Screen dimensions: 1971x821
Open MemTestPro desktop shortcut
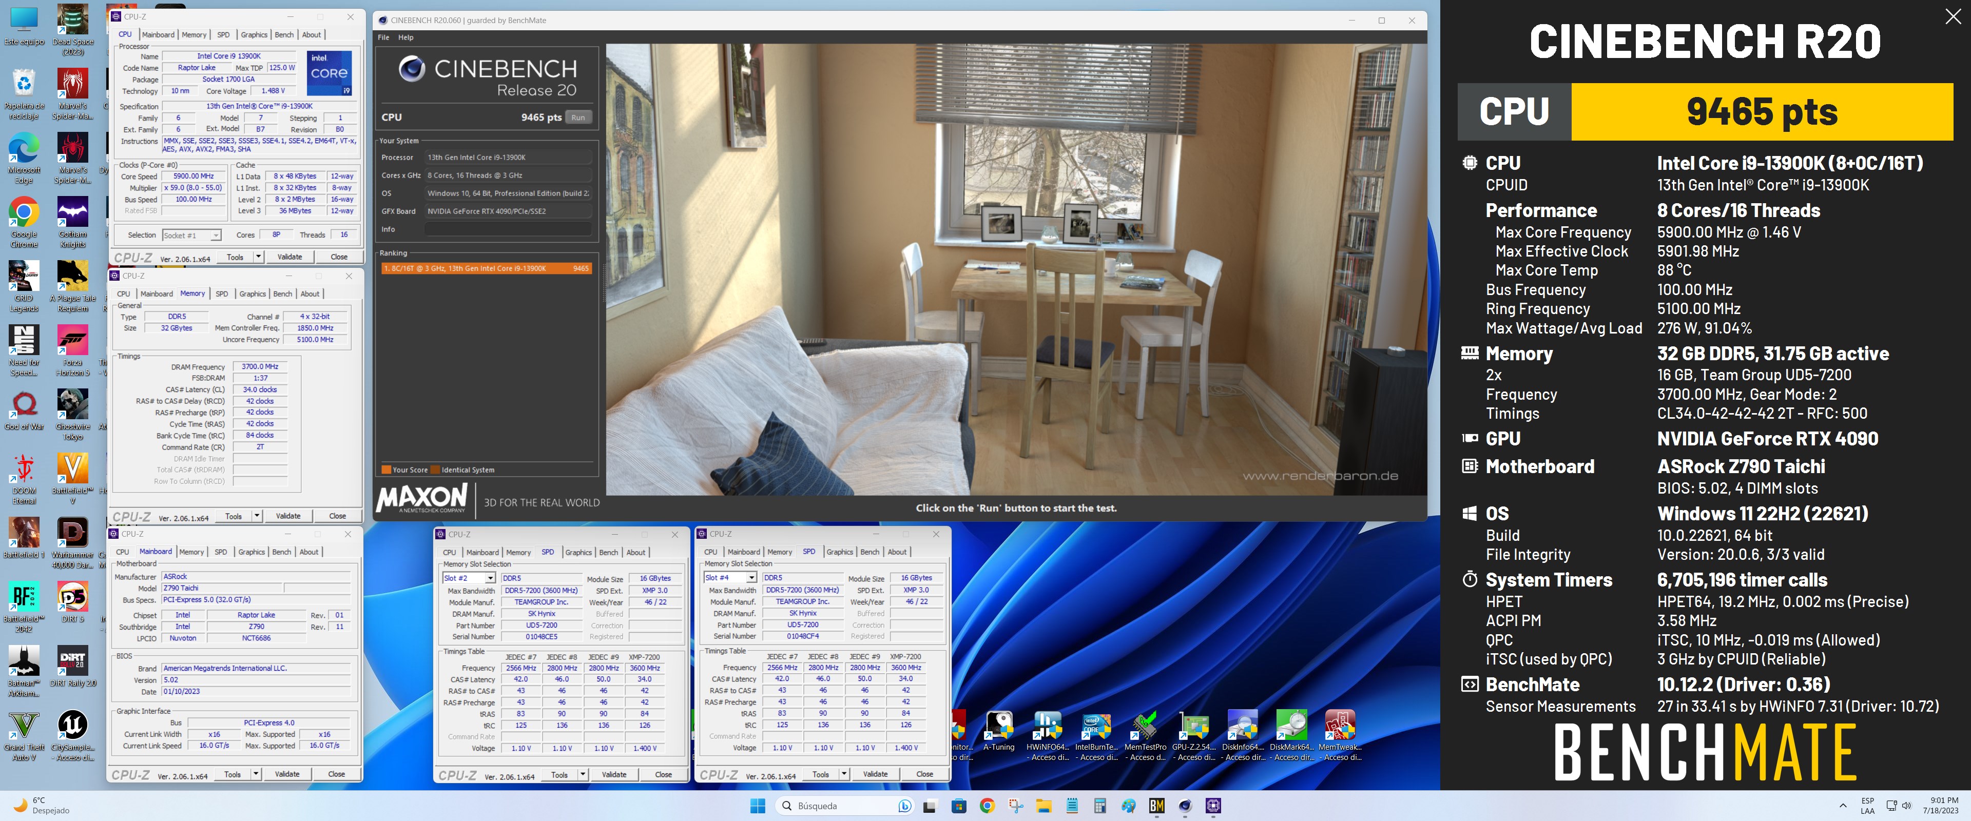[x=1145, y=737]
